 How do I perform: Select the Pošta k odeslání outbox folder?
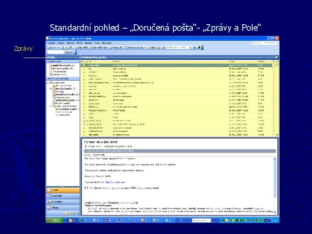pyautogui.click(x=62, y=103)
